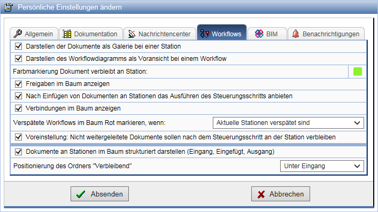Uncheck Workflowdiagramm als Voransicht option
The width and height of the screenshot is (378, 212).
pyautogui.click(x=19, y=59)
